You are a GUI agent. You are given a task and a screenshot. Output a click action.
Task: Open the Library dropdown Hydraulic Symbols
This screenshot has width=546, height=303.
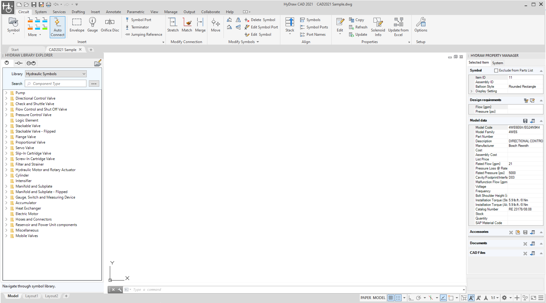click(56, 74)
